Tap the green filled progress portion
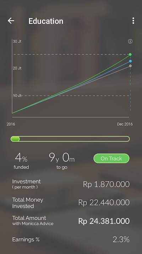Screen dimensions: 142x254 [x=15, y=139]
